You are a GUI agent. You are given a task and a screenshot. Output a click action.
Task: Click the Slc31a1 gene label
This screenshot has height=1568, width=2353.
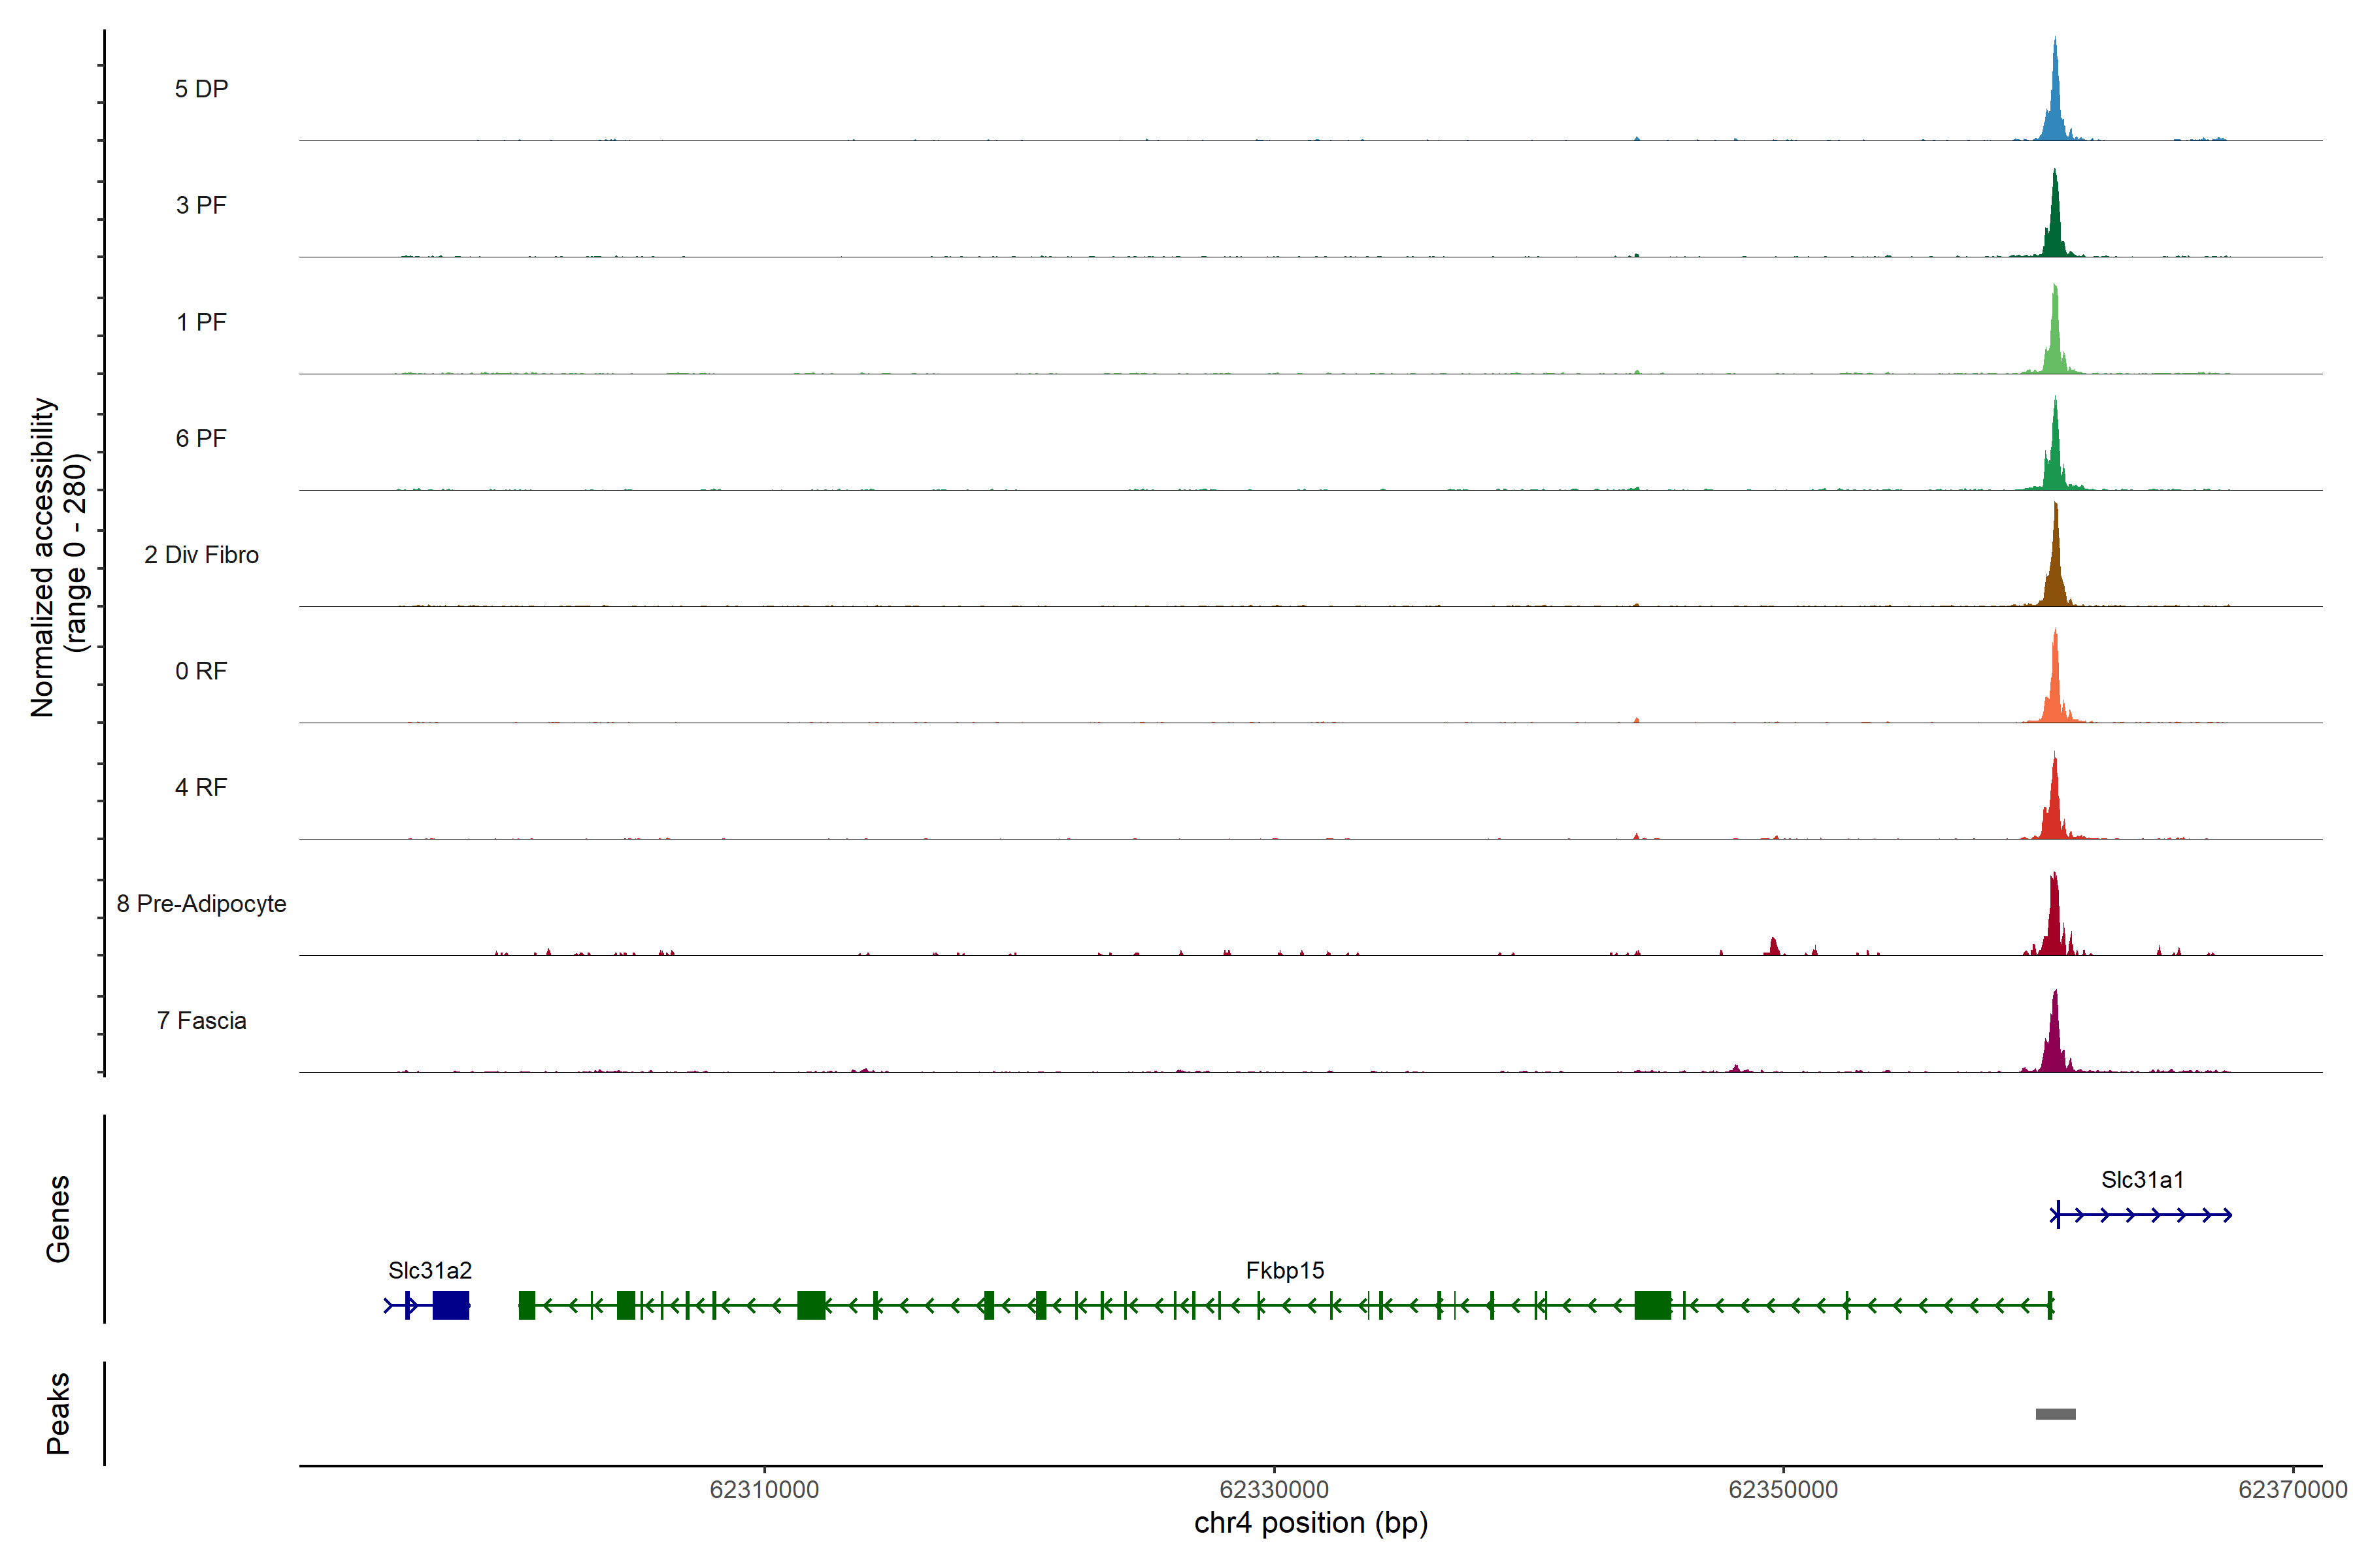pos(2142,1180)
